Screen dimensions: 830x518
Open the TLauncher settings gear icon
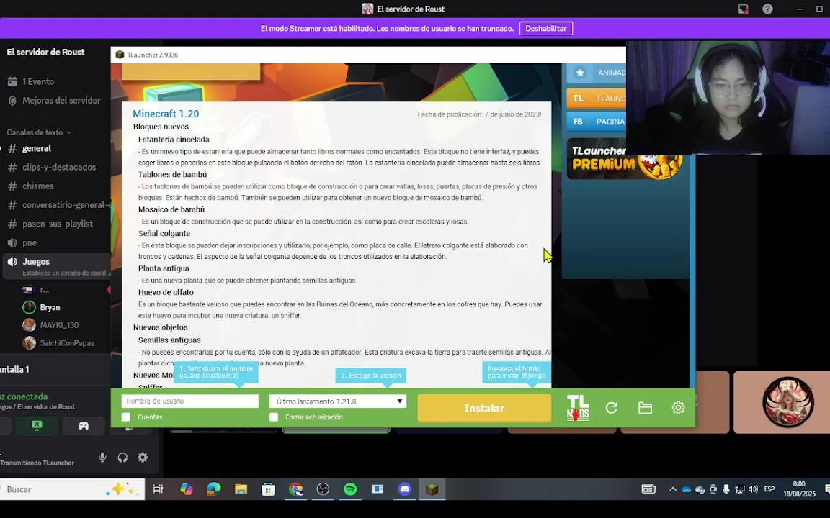(678, 407)
